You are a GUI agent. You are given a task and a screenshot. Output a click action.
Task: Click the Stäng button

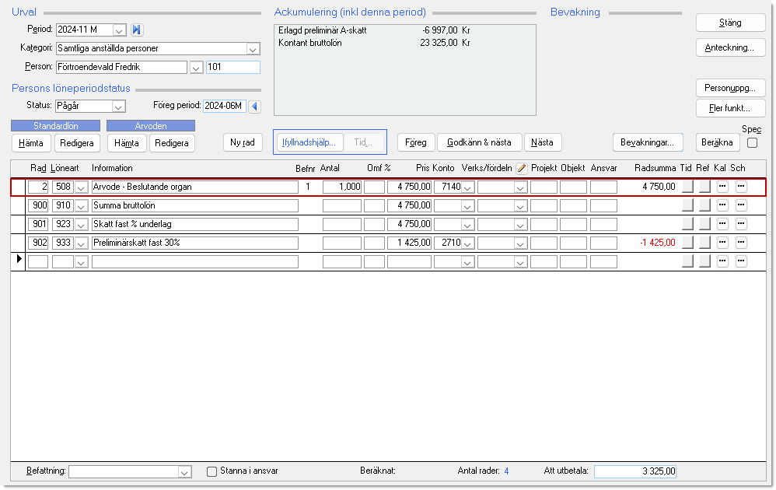click(x=730, y=23)
